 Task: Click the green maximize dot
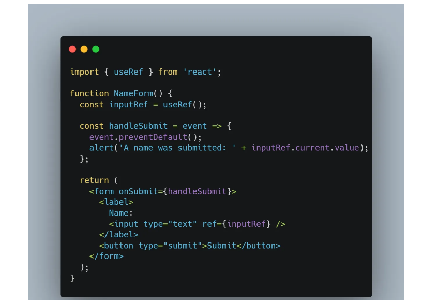coord(96,49)
